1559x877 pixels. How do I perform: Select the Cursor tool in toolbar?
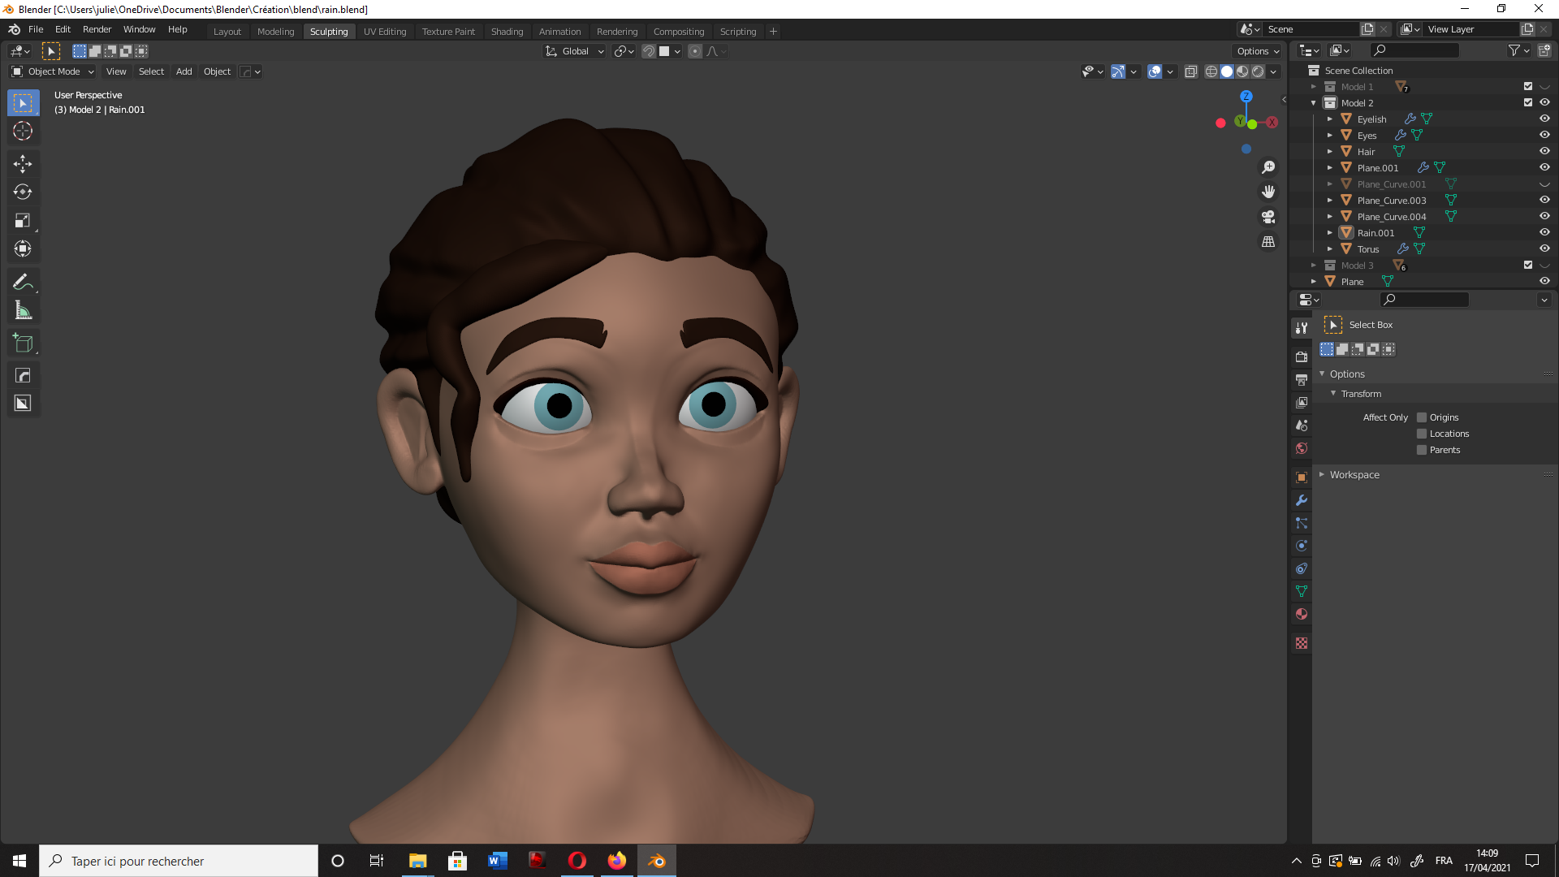(23, 132)
